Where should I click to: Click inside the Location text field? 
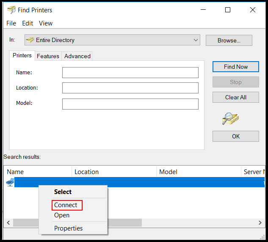[x=130, y=88]
